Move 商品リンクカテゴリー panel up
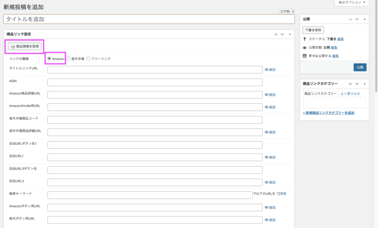This screenshot has width=378, height=228. click(350, 84)
